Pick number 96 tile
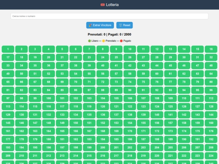The height and width of the screenshot is (164, 219). [211, 90]
